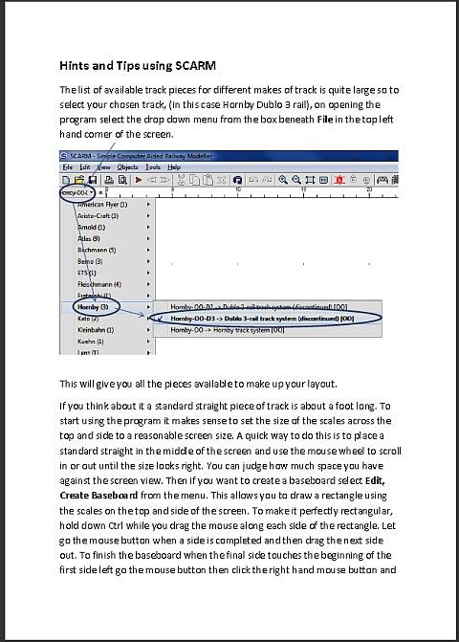Viewport: 459px width, 642px height.
Task: Click the ruler mark labelled 10
Action: 238,189
